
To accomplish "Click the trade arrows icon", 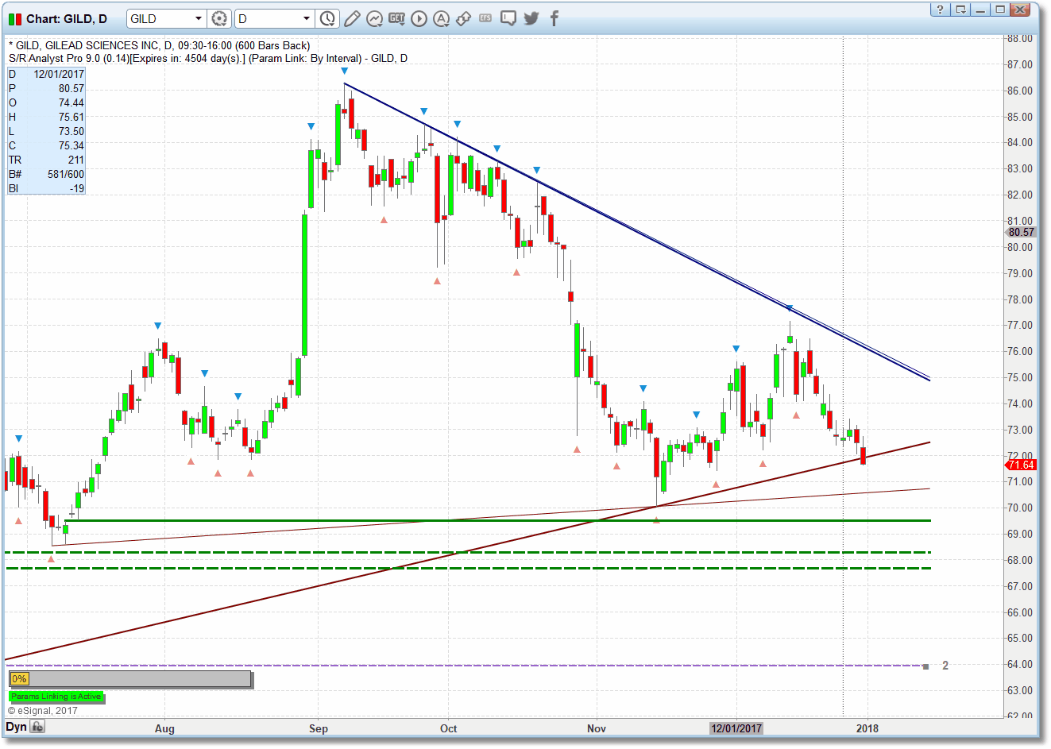I will coord(463,18).
